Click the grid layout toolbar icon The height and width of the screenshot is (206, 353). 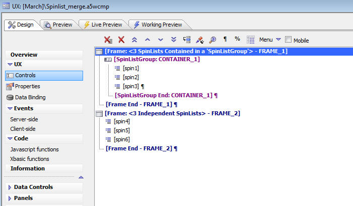(x=251, y=40)
